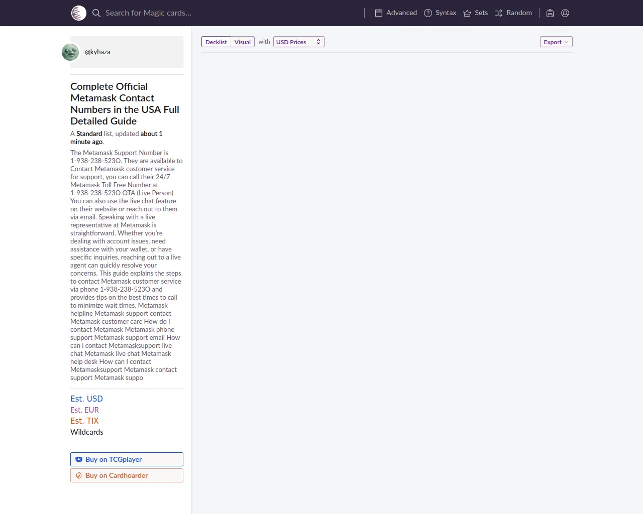Click the TCGplayer icon on button
This screenshot has width=643, height=514.
(79, 459)
